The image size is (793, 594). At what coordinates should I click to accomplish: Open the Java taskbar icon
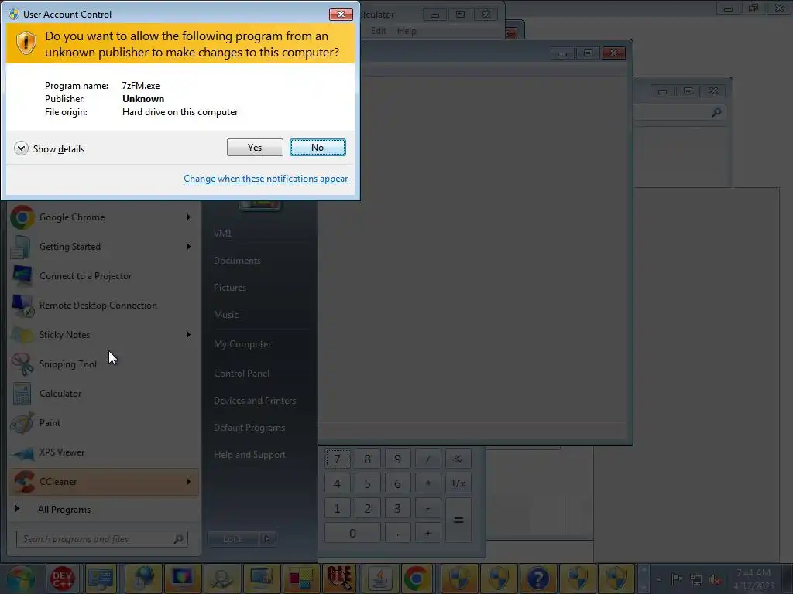[x=379, y=579]
